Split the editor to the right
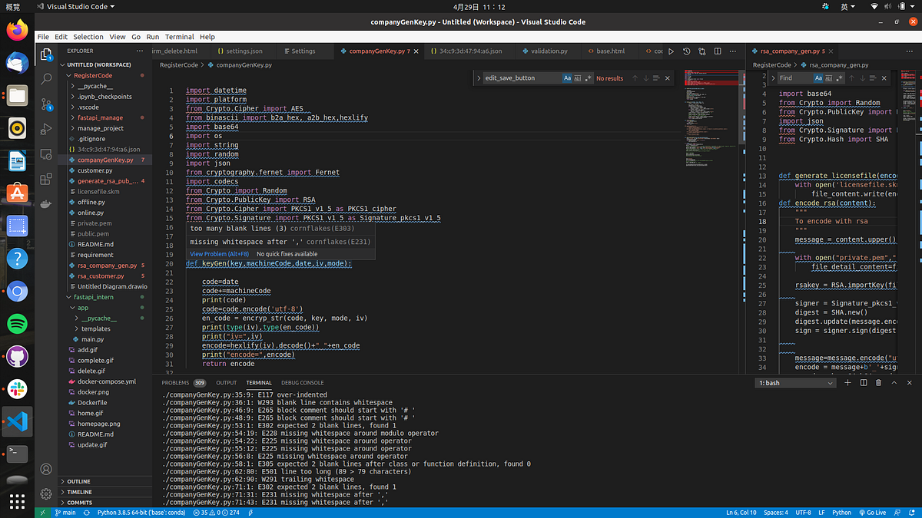The image size is (922, 518). tap(716, 51)
